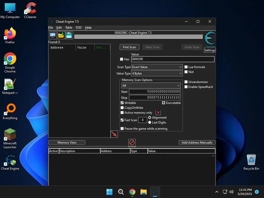
Task: Expand the memory region All dropdown
Action: [x=151, y=86]
